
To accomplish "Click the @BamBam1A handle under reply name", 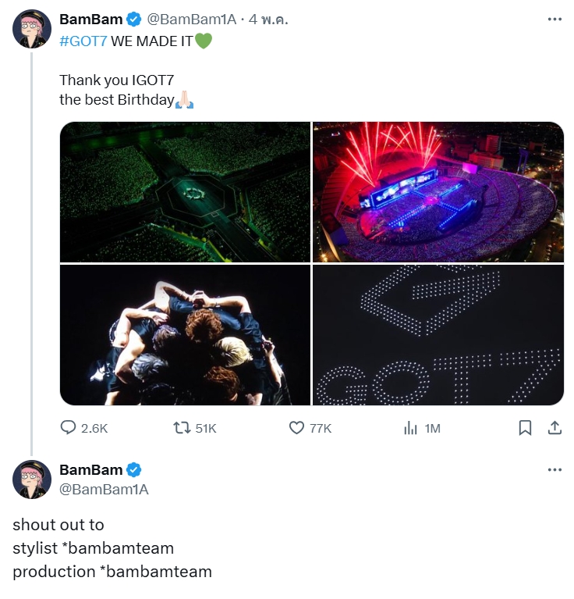I will 104,489.
